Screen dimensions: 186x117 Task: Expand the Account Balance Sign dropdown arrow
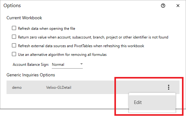(x=81, y=64)
